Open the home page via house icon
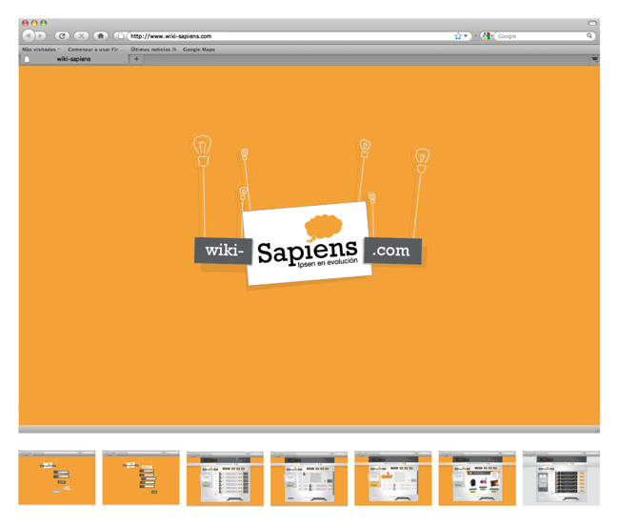This screenshot has width=619, height=526. pyautogui.click(x=101, y=36)
